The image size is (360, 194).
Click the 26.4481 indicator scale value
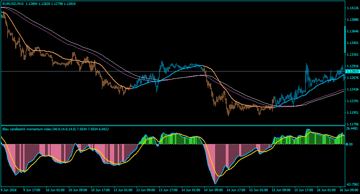point(353,129)
